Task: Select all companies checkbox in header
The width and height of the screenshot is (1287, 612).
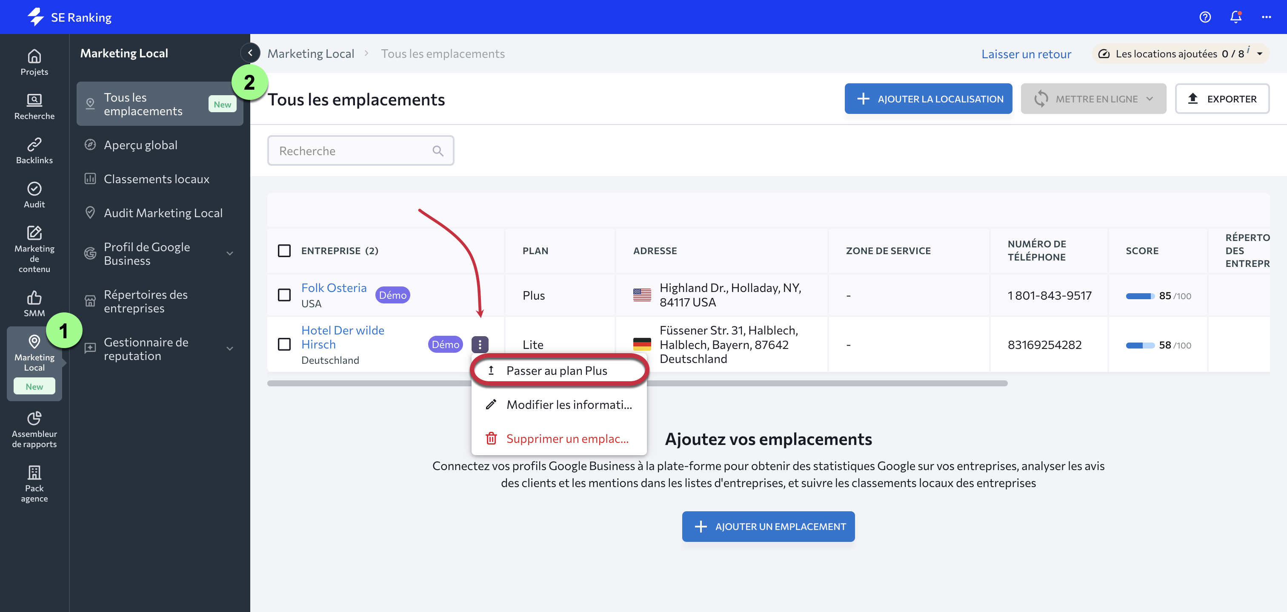Action: point(284,250)
